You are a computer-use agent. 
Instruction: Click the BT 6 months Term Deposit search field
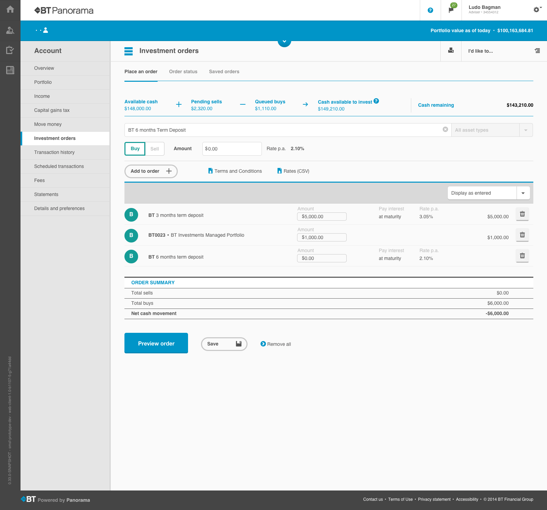pyautogui.click(x=288, y=130)
